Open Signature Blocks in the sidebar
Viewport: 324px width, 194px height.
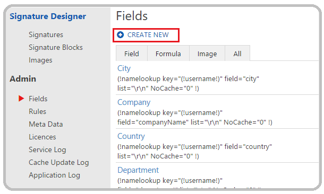pos(56,47)
